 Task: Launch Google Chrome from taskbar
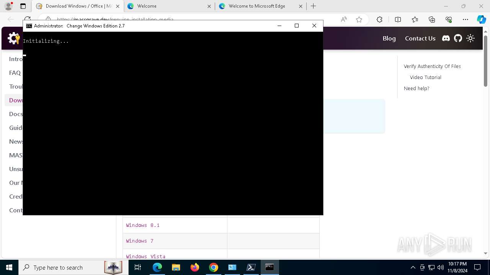coord(214,267)
